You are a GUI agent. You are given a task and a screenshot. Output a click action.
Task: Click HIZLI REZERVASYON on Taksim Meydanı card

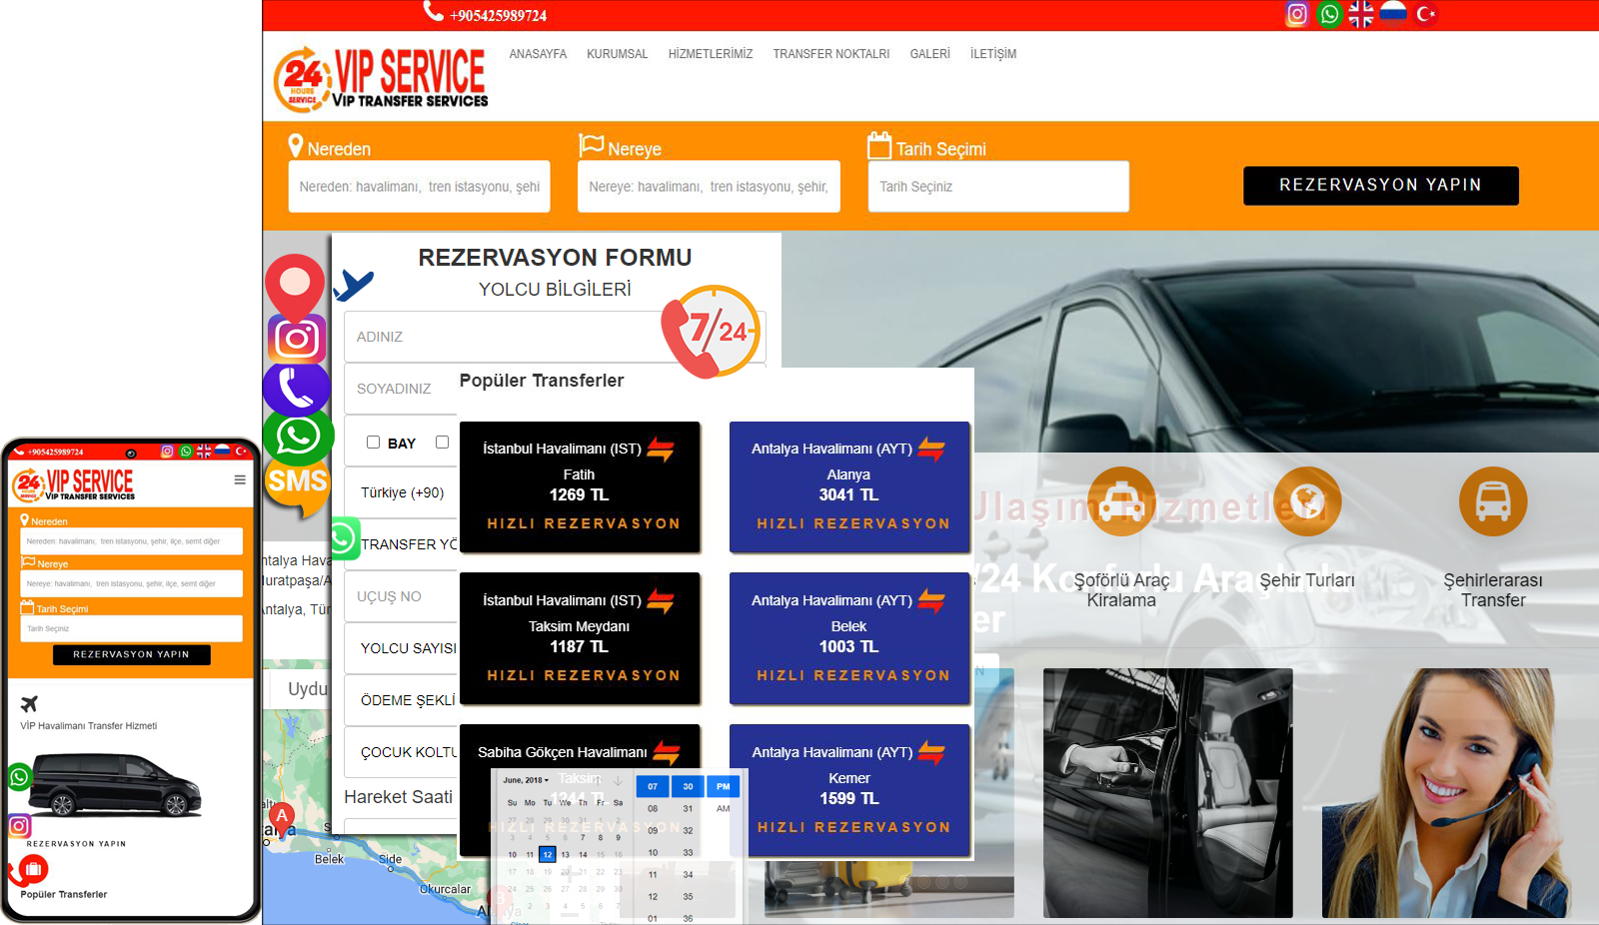(x=584, y=675)
